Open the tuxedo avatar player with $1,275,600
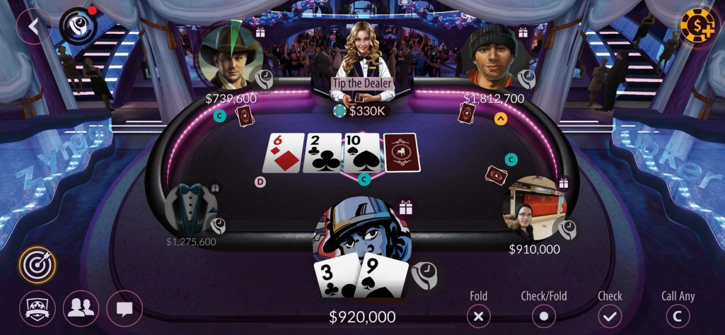The height and width of the screenshot is (335, 725). click(x=191, y=209)
